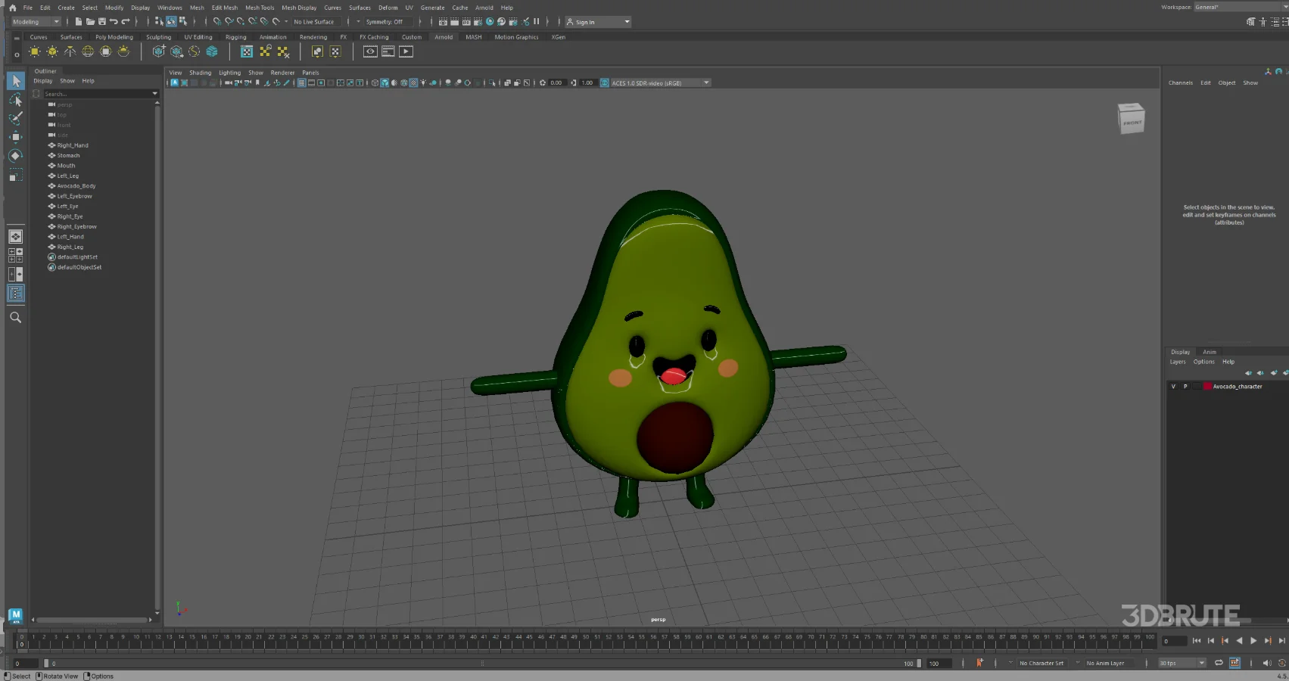Image resolution: width=1289 pixels, height=681 pixels.
Task: Click the Open Scene folder icon
Action: coord(90,22)
